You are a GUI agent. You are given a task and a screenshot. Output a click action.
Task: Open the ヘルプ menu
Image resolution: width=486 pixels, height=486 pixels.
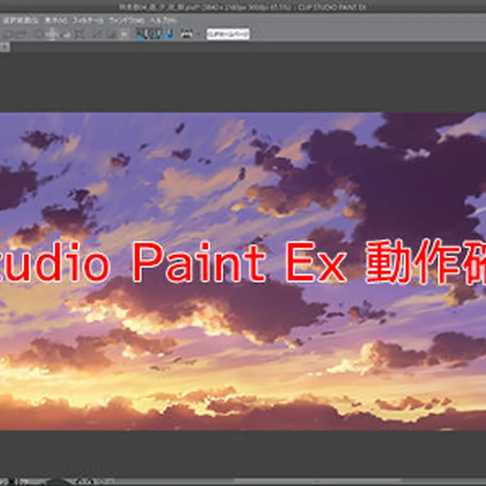[163, 21]
